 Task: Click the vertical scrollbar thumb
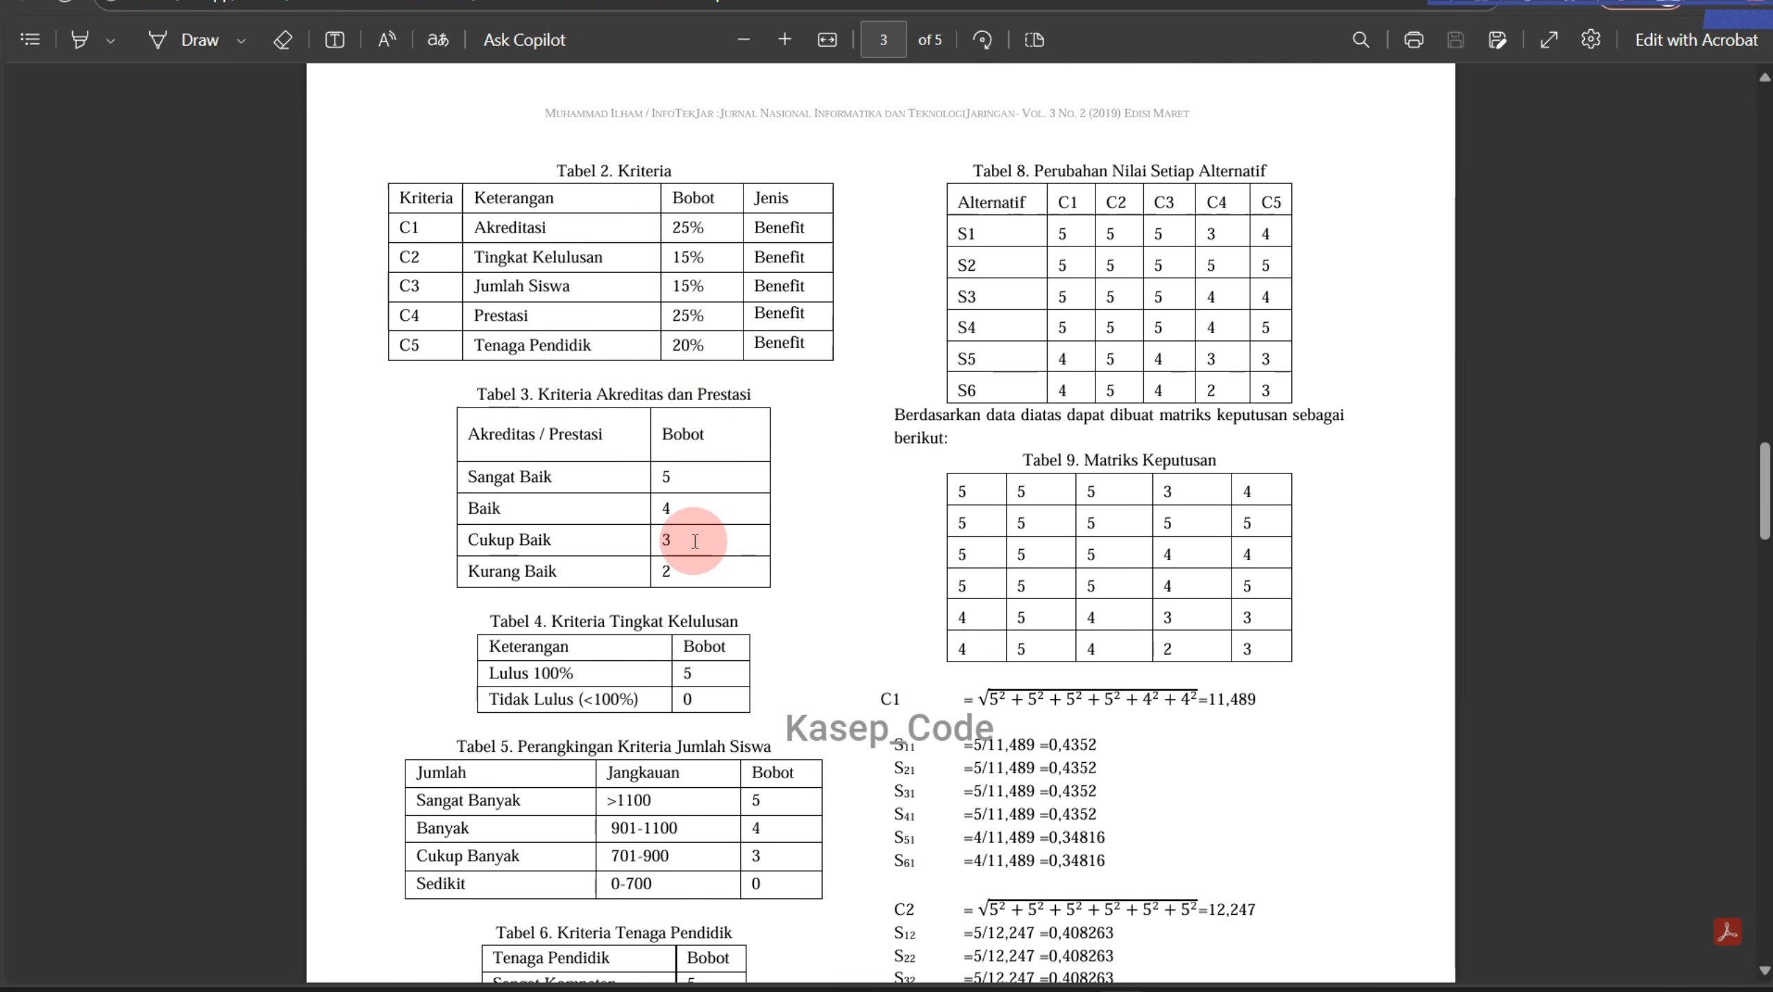point(1764,490)
